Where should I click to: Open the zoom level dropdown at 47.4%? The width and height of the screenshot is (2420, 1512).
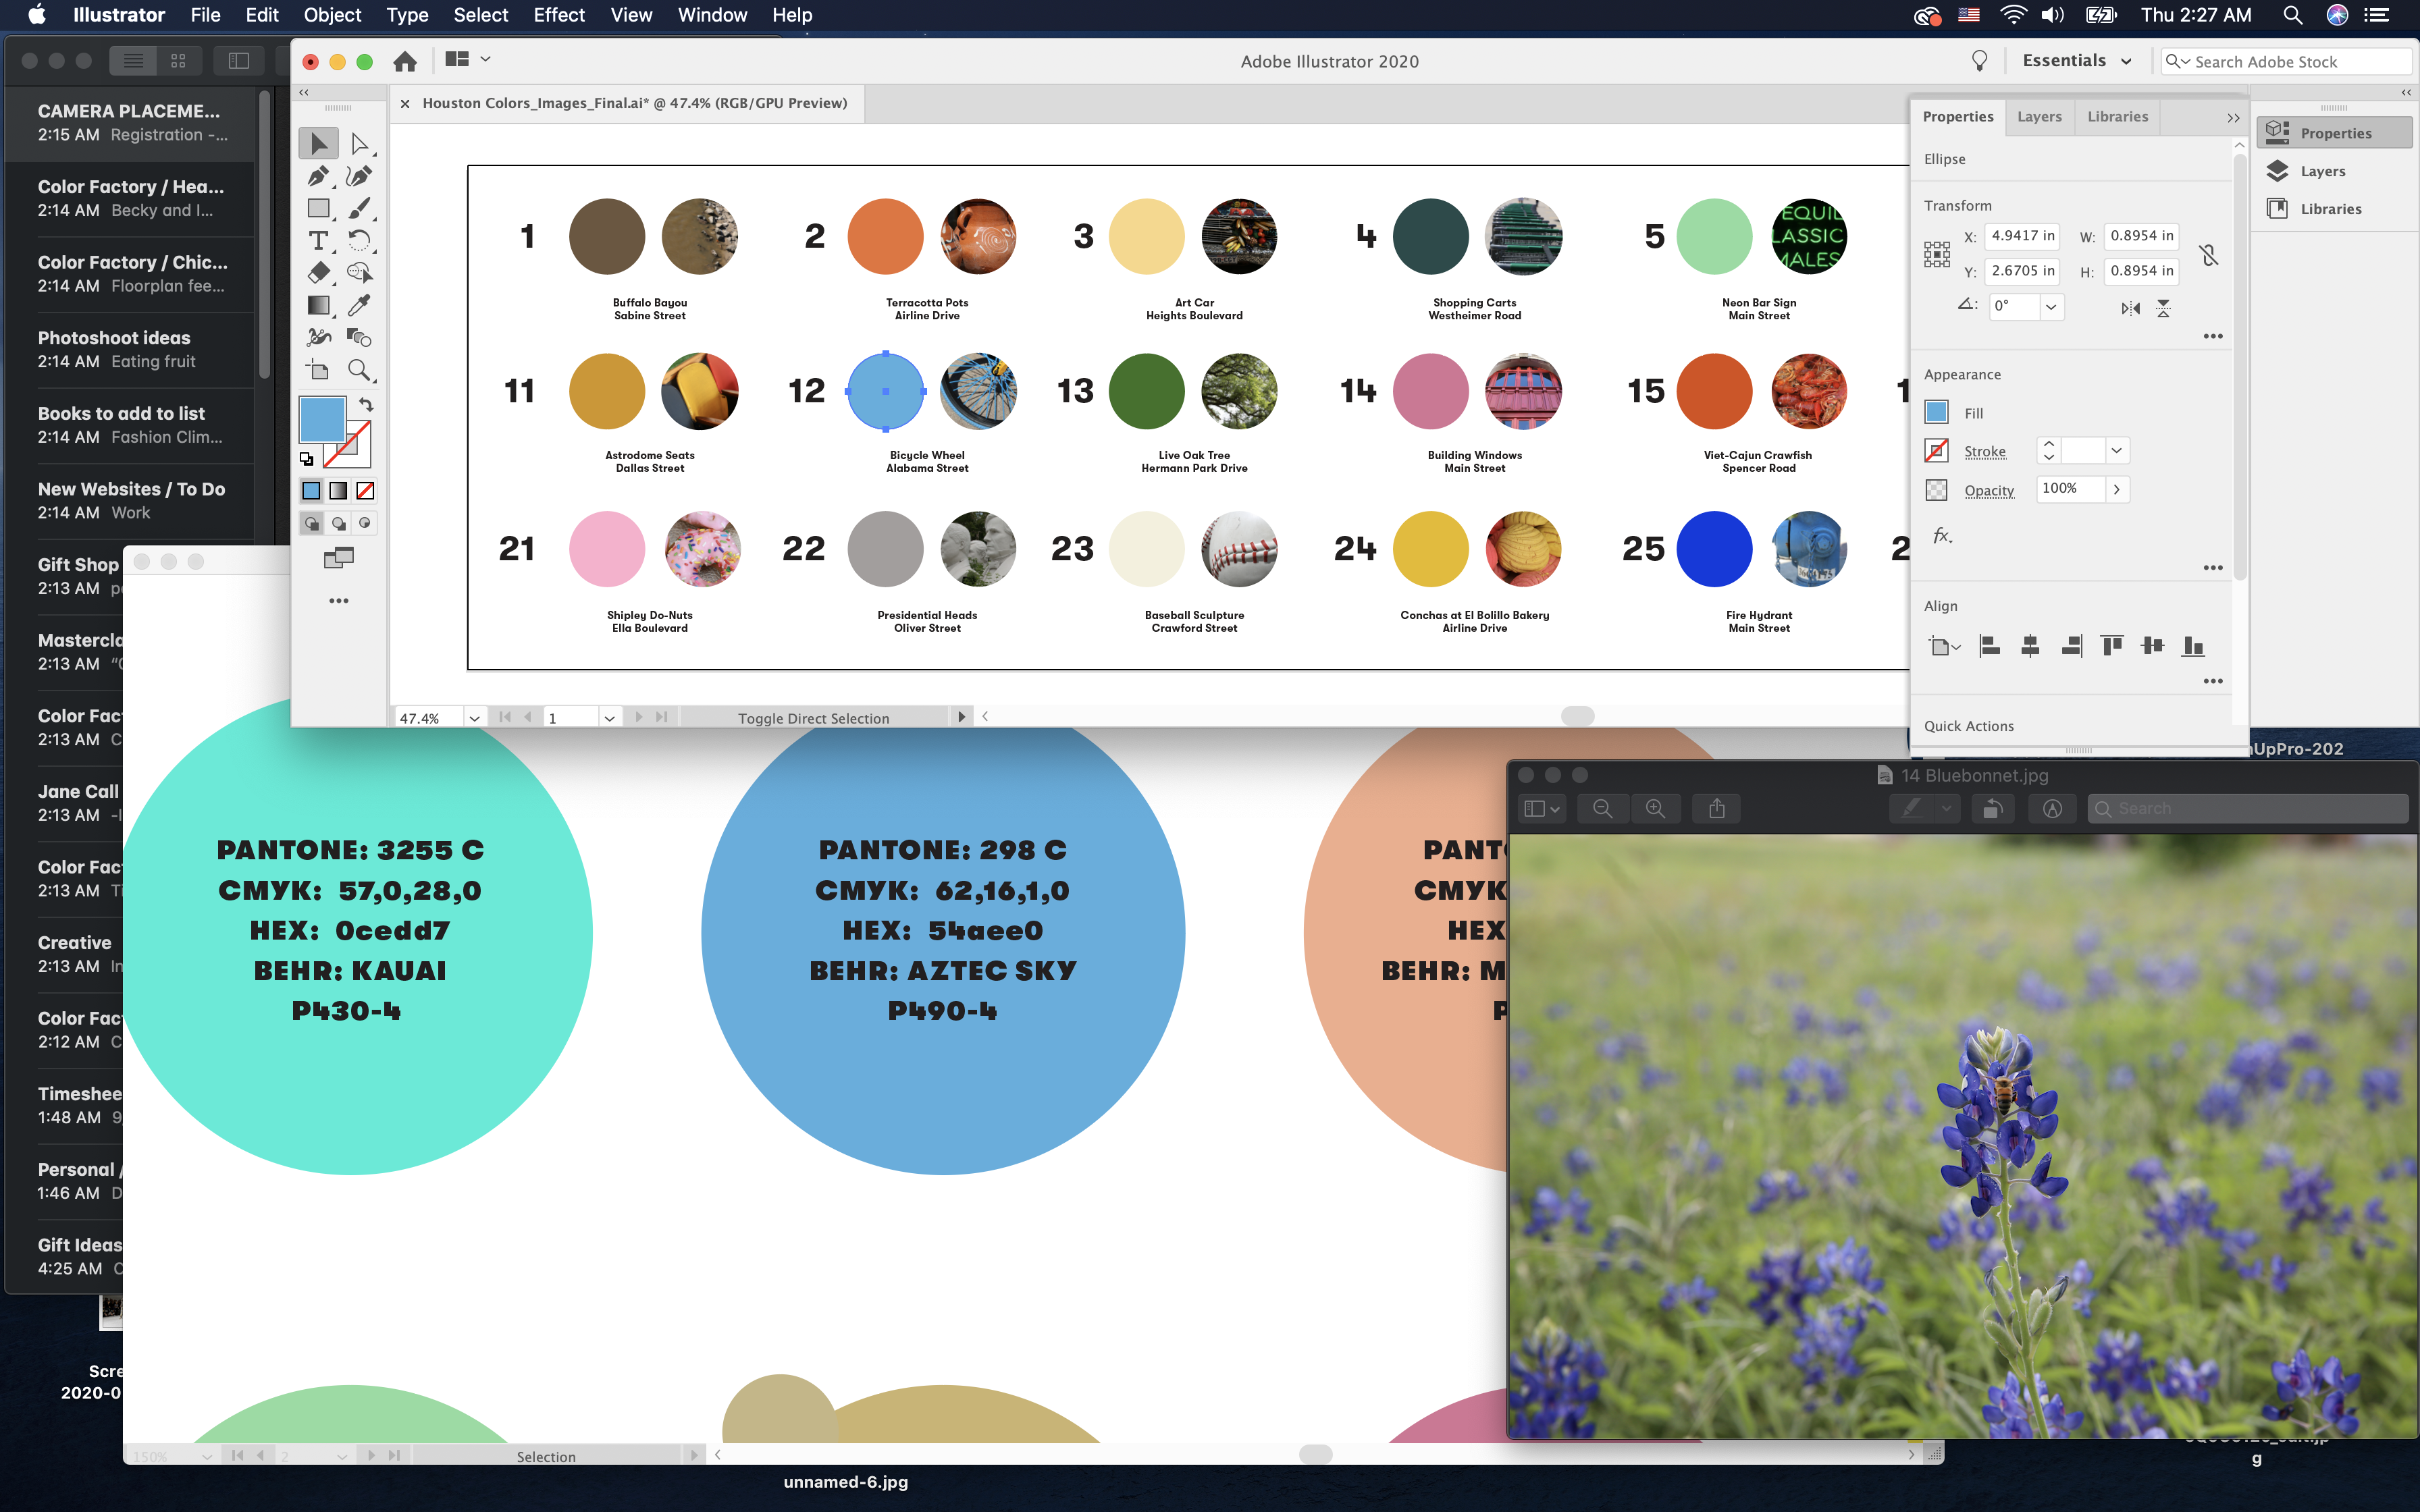474,718
